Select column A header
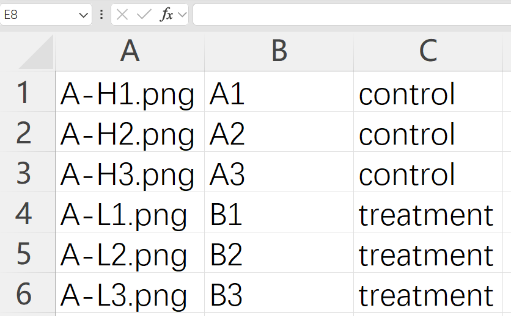The height and width of the screenshot is (316, 511). click(x=130, y=51)
